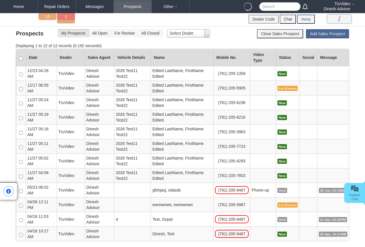Click the blue info circle icon
The image size is (365, 247).
[9, 191]
